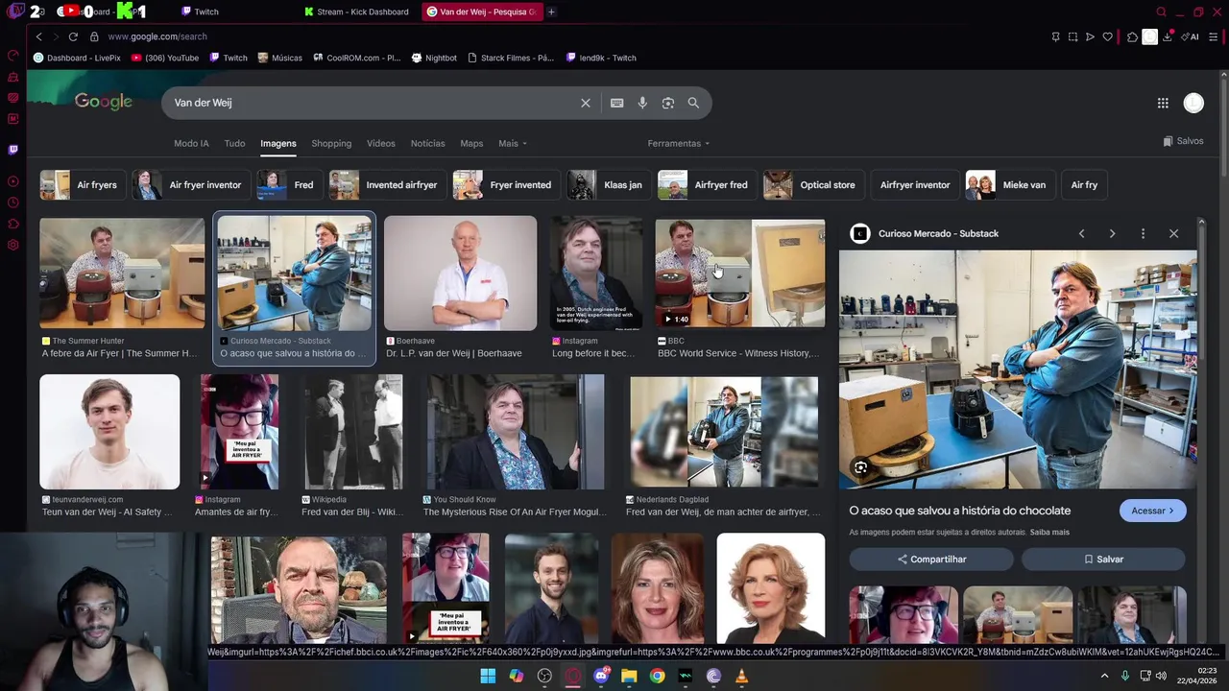
Task: Filter by Optical store chip
Action: pyautogui.click(x=814, y=184)
